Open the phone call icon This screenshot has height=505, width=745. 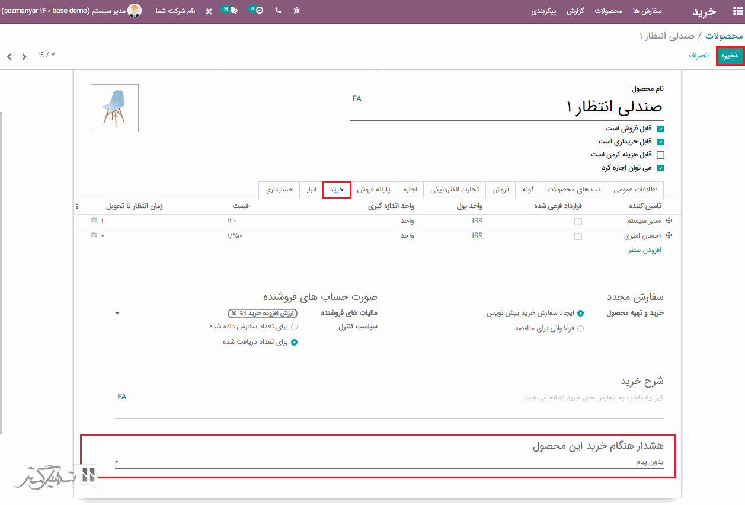278,11
